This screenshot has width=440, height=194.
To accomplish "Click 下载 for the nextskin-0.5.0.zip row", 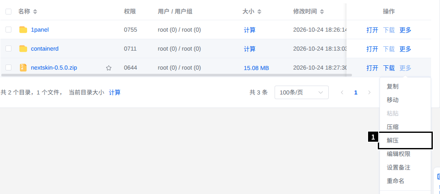I will coord(389,67).
